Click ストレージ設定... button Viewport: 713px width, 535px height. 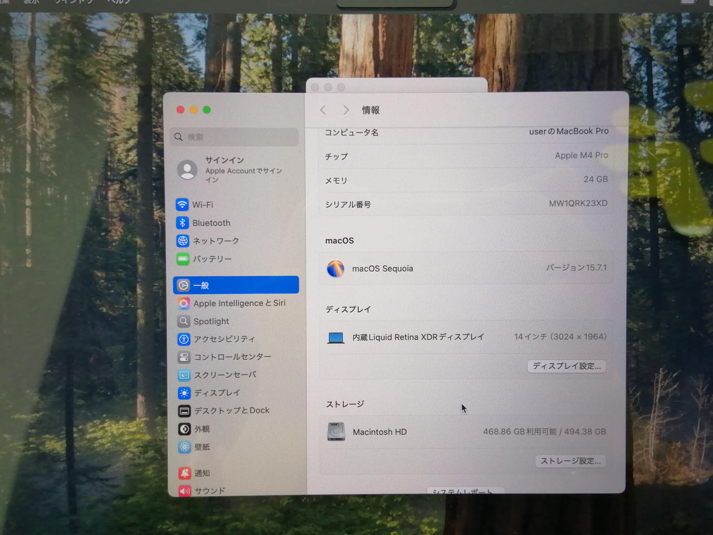coord(570,461)
